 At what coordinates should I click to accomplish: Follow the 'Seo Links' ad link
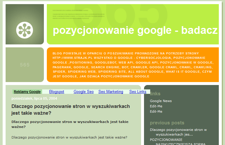138,92
